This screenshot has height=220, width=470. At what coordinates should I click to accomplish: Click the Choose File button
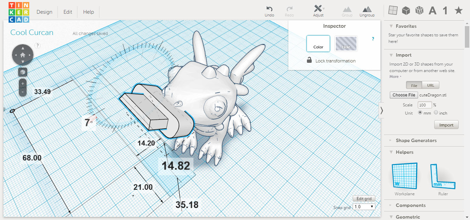click(x=404, y=95)
